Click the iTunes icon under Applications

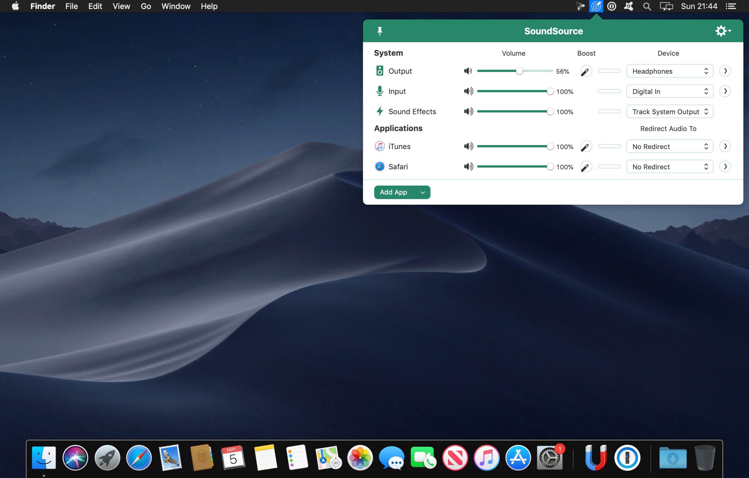tap(380, 146)
